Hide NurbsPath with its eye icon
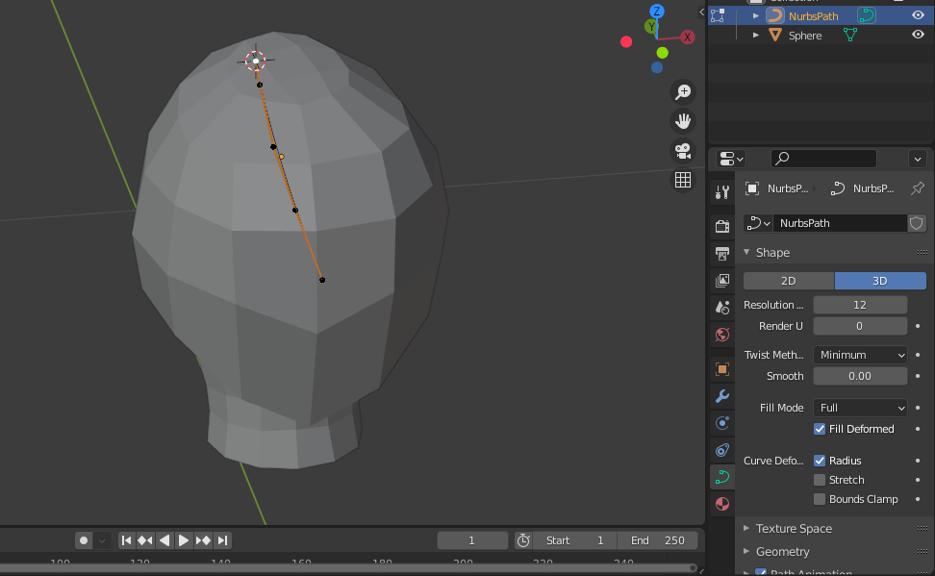 (918, 16)
